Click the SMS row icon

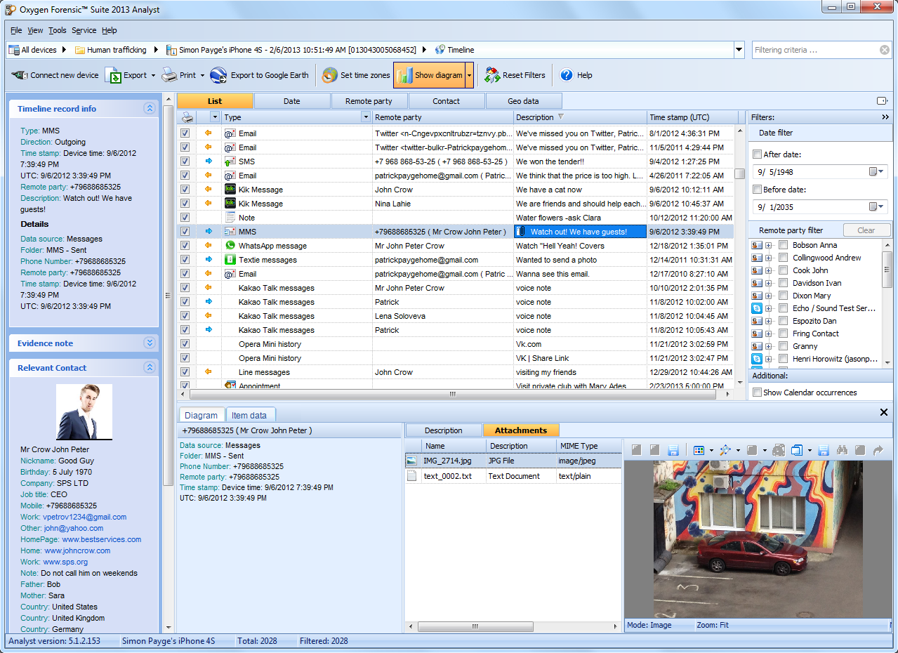[x=230, y=161]
